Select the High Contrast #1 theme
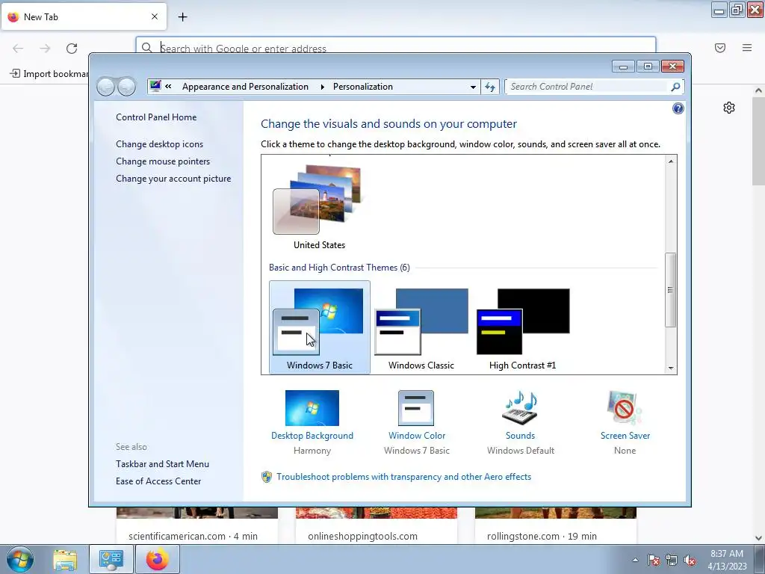Image resolution: width=765 pixels, height=574 pixels. coord(522,327)
